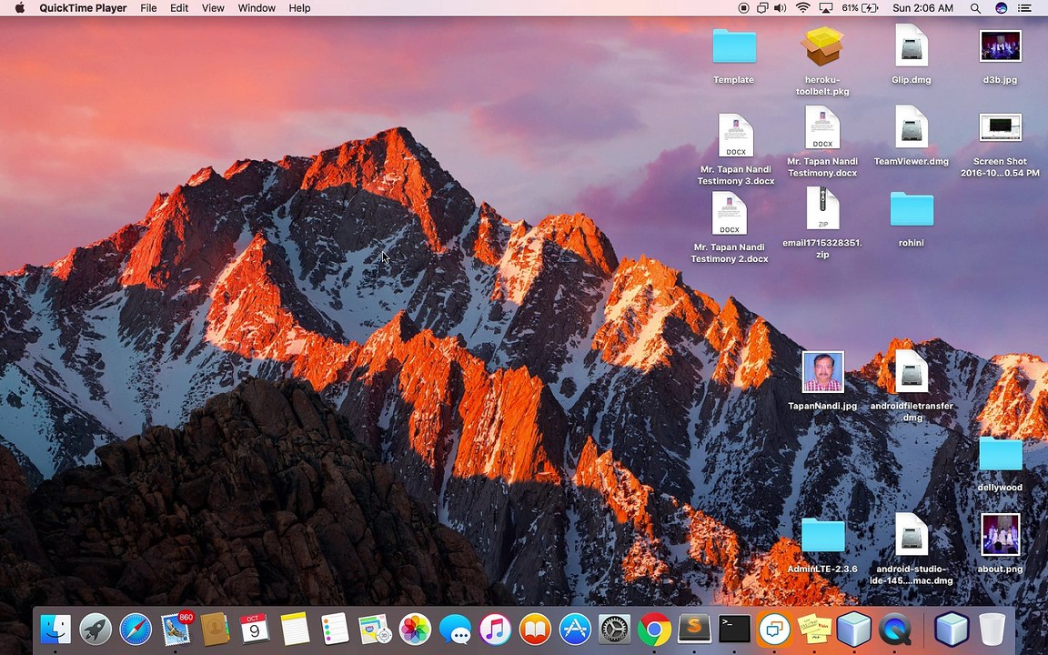Open Mail with 860 unread badge

pos(176,629)
